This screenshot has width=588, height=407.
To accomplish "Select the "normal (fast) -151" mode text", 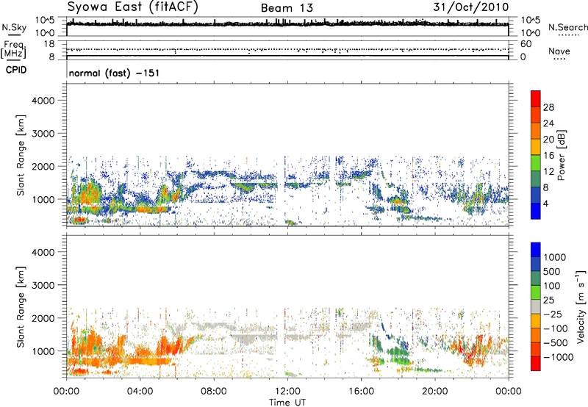I will [x=114, y=73].
